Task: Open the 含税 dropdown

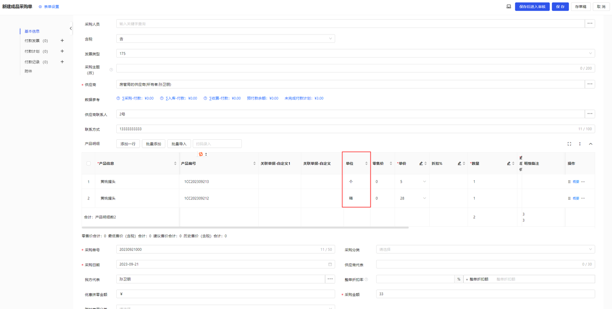Action: 225,39
